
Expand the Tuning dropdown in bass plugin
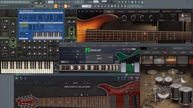[x=185, y=19]
